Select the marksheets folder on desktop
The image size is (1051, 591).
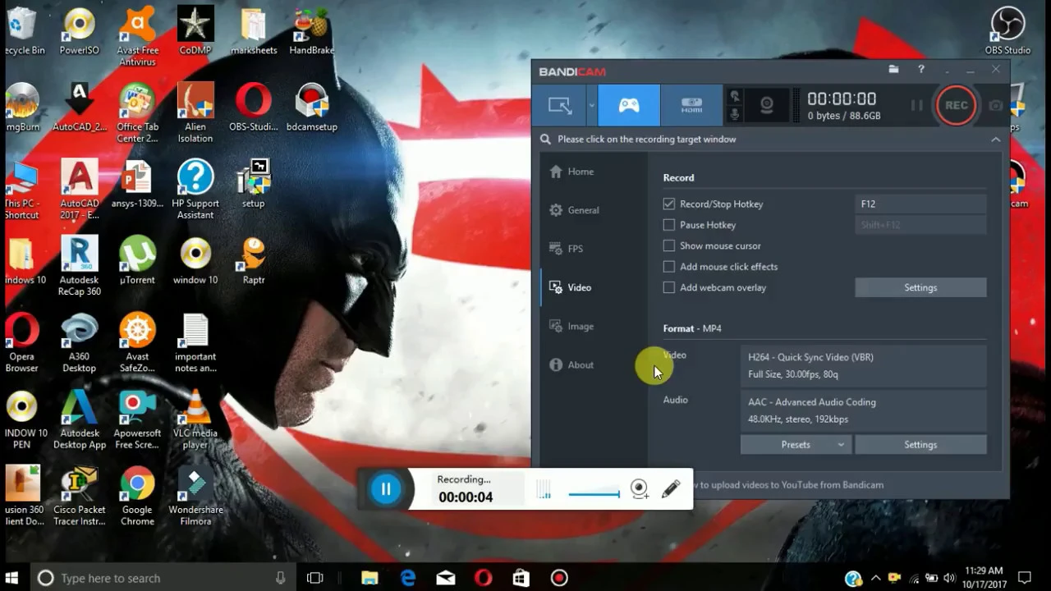click(254, 32)
